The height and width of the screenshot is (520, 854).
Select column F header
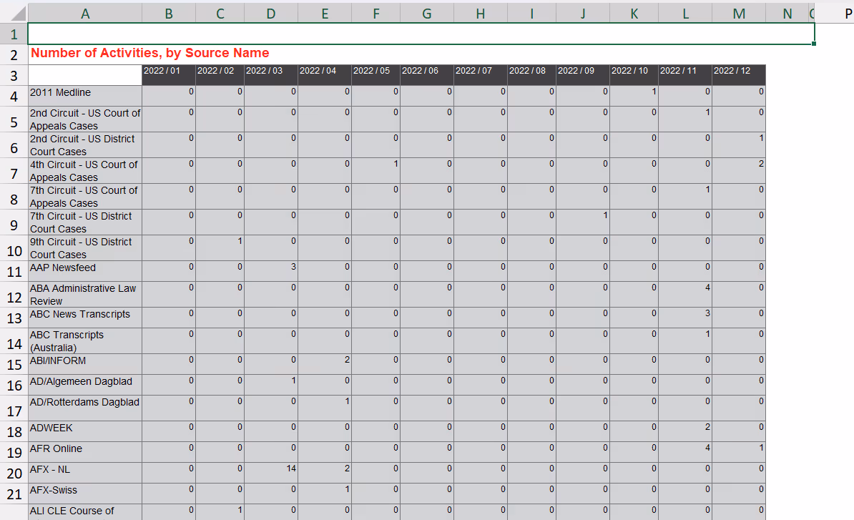pos(376,13)
